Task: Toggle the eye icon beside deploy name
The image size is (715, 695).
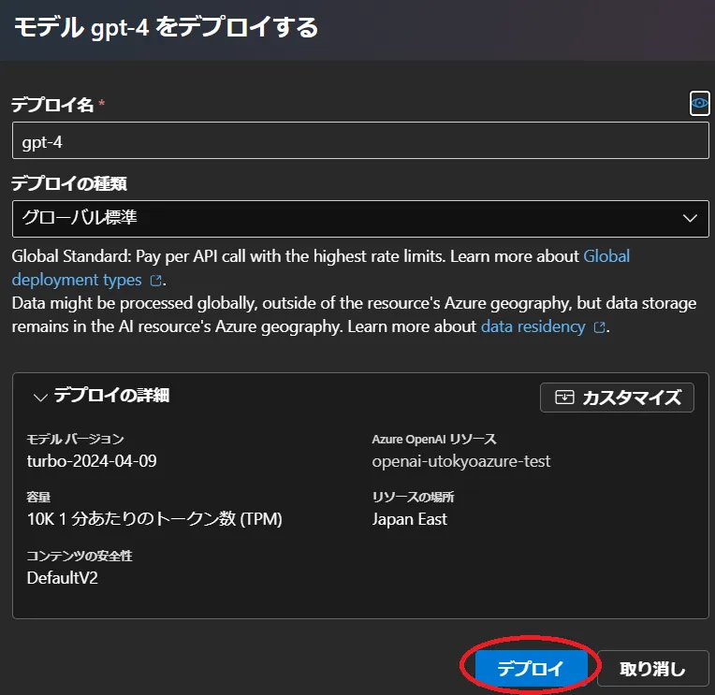Action: click(699, 104)
